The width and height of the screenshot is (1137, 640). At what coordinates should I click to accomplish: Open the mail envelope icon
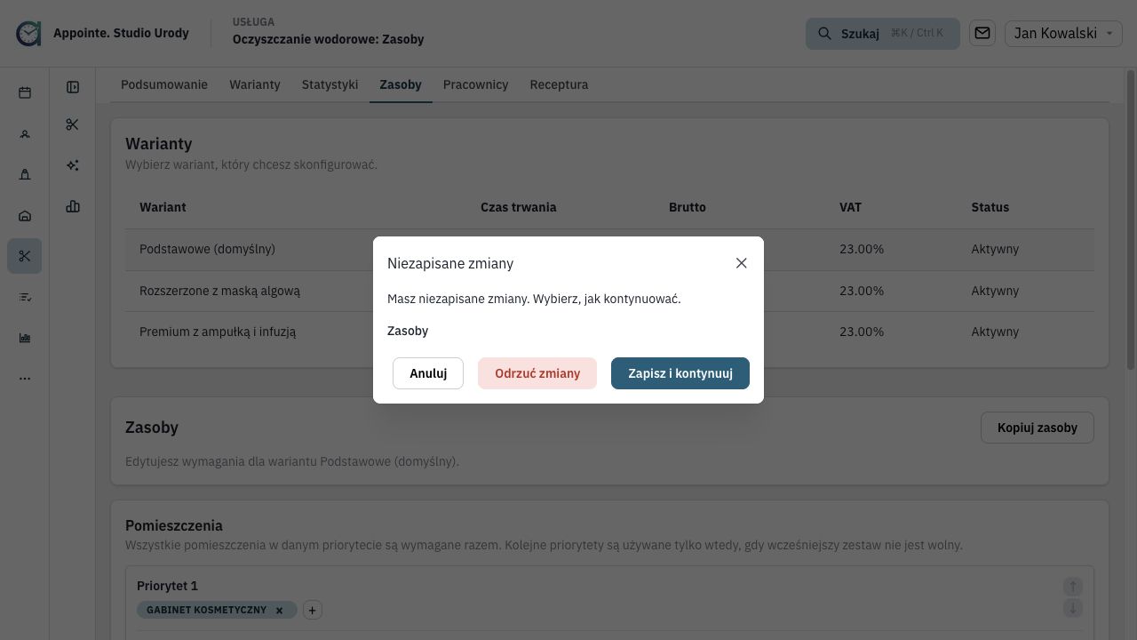pos(982,33)
